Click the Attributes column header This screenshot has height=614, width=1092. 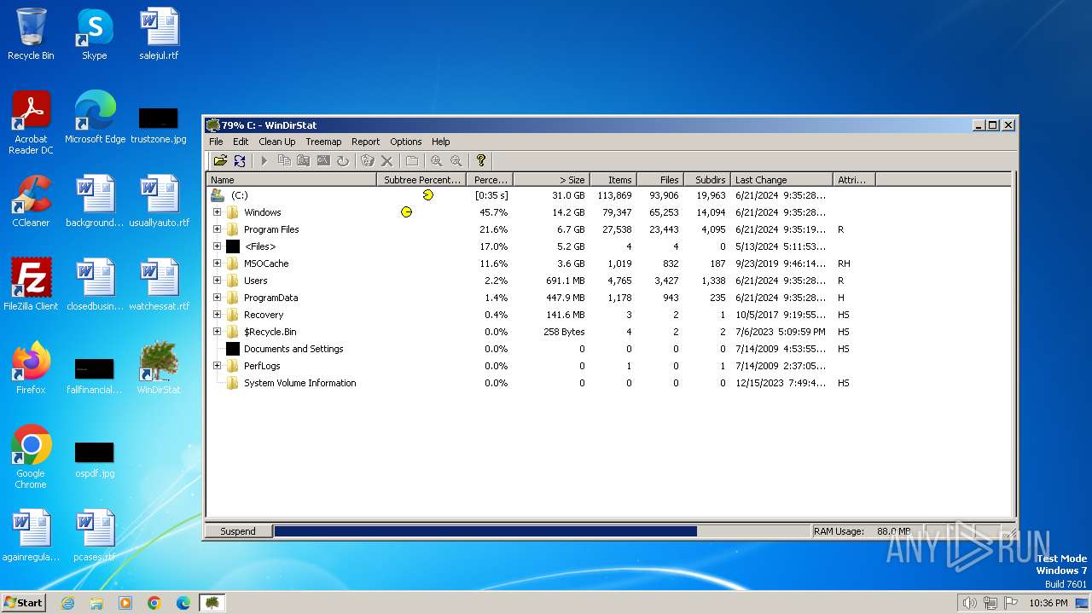click(x=854, y=180)
